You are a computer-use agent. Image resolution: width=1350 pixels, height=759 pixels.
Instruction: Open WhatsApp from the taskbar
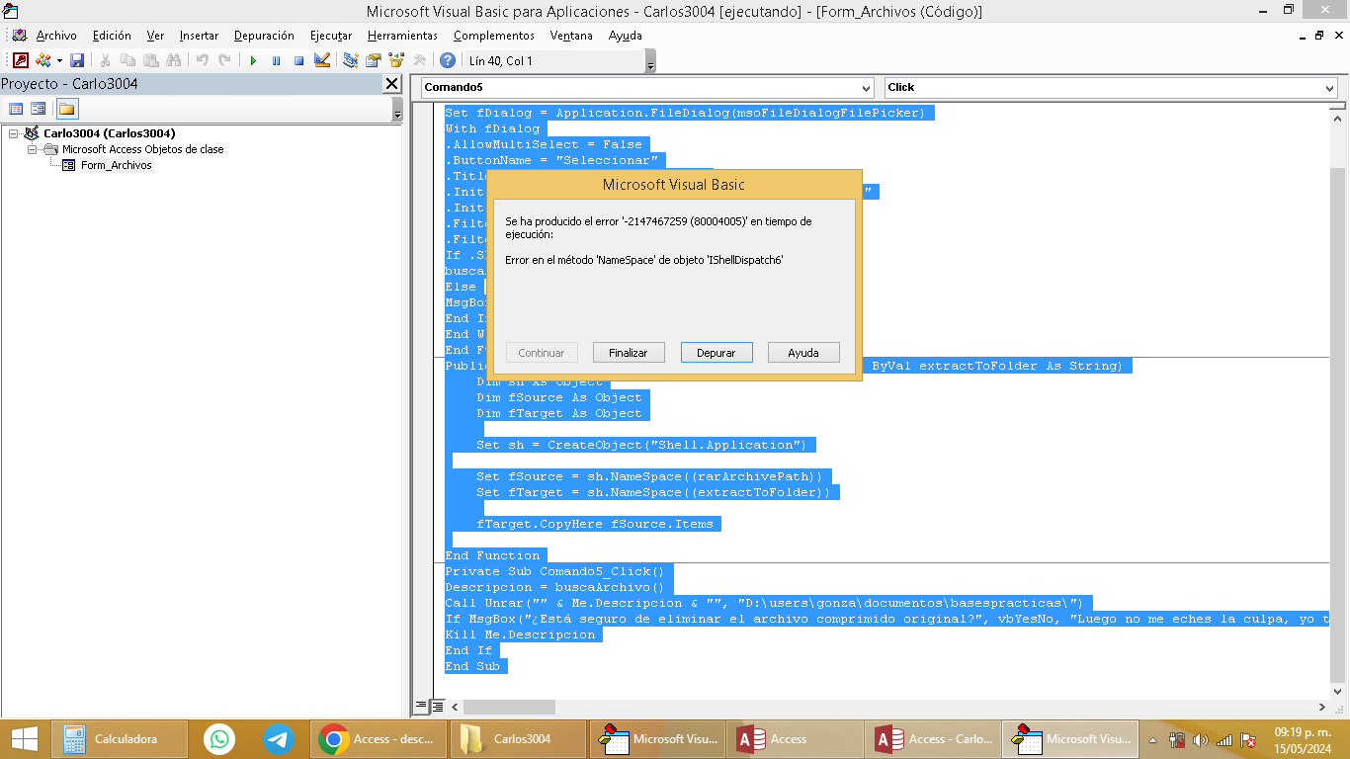tap(219, 738)
